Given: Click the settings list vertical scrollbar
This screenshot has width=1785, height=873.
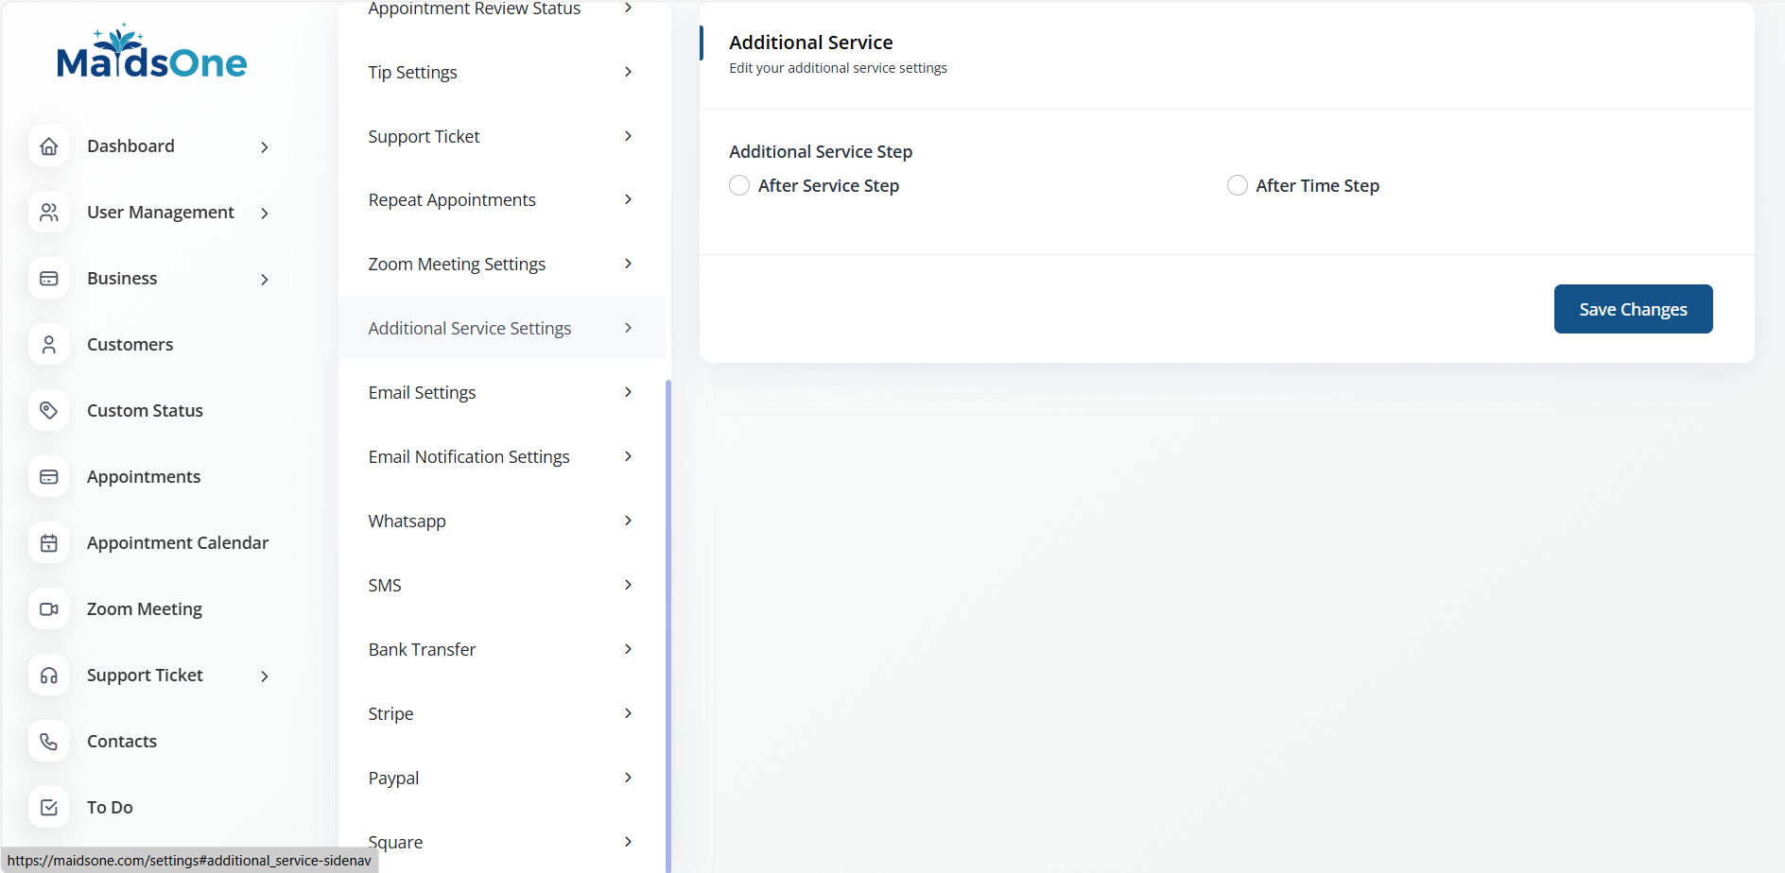Looking at the screenshot, I should point(668,614).
